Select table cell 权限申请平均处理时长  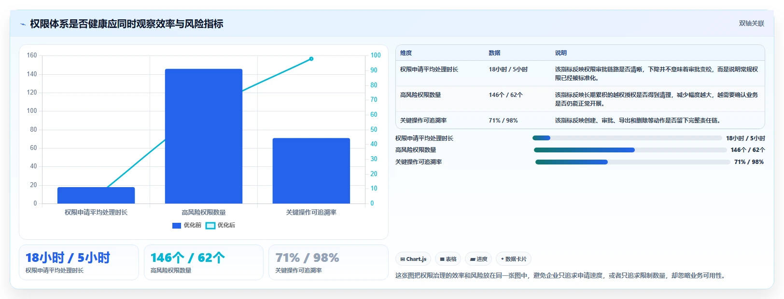click(429, 69)
